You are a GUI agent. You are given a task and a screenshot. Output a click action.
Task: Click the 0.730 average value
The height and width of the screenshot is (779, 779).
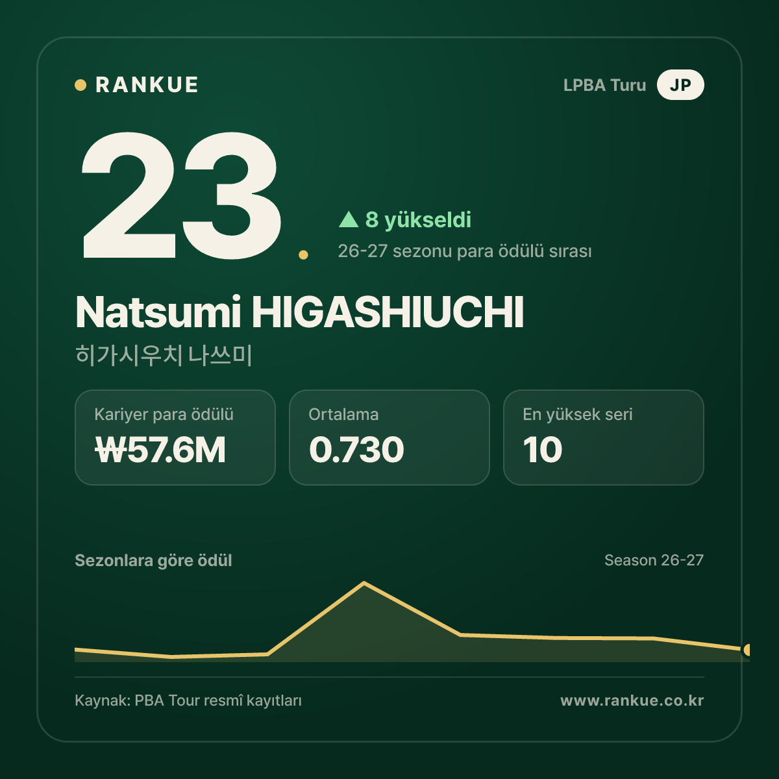(x=356, y=450)
